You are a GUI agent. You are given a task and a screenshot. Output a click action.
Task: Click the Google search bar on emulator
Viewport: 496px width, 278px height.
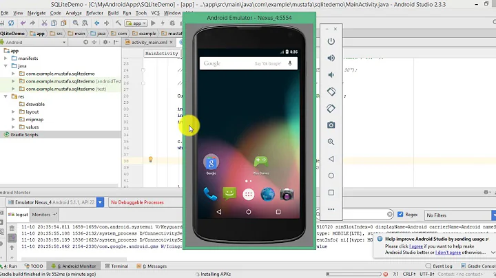point(248,63)
